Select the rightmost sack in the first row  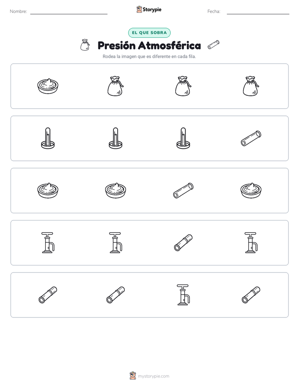[251, 86]
